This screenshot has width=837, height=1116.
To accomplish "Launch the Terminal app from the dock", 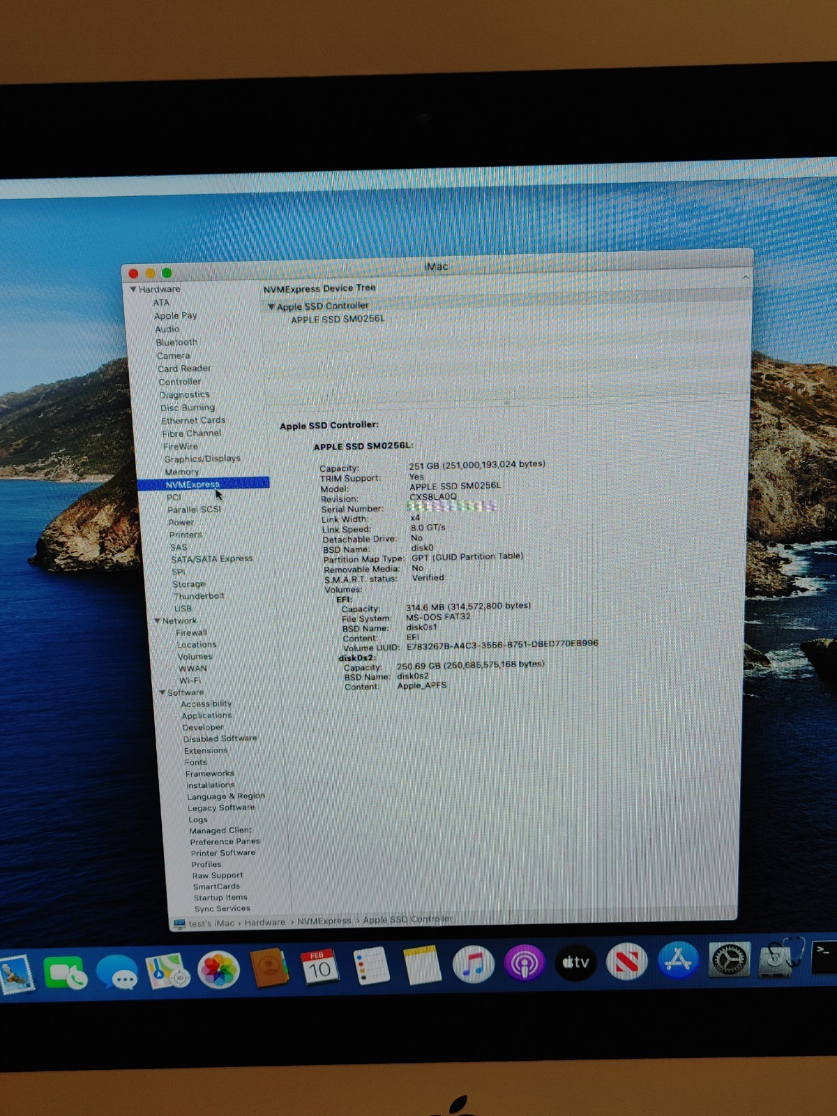I will coord(825,956).
